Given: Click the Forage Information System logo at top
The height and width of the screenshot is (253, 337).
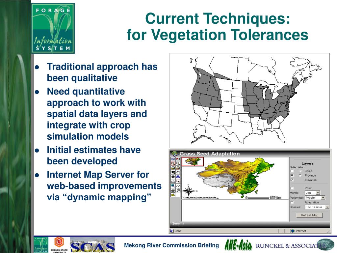Looking at the screenshot, I should (x=53, y=28).
